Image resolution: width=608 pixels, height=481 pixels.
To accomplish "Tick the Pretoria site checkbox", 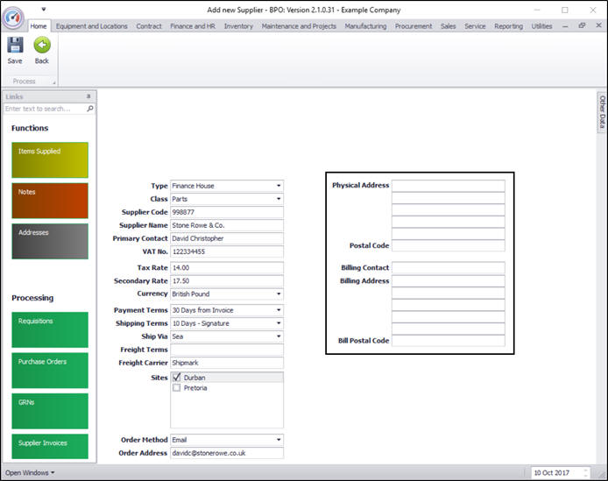I will click(177, 387).
